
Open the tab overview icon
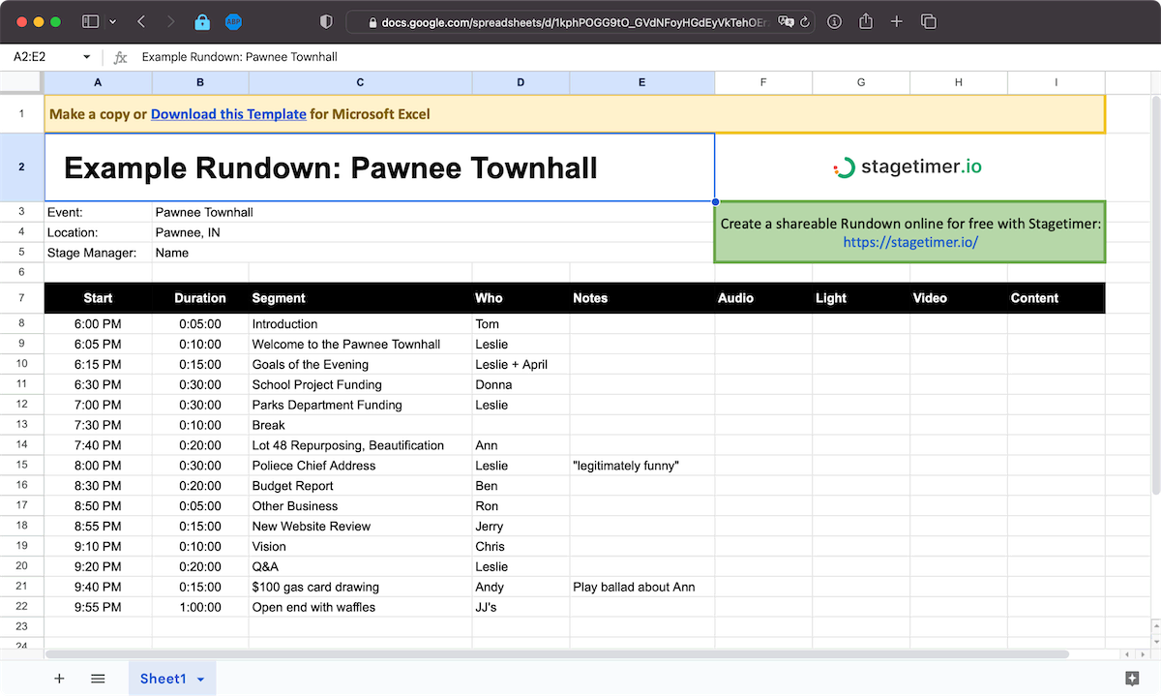tap(928, 21)
